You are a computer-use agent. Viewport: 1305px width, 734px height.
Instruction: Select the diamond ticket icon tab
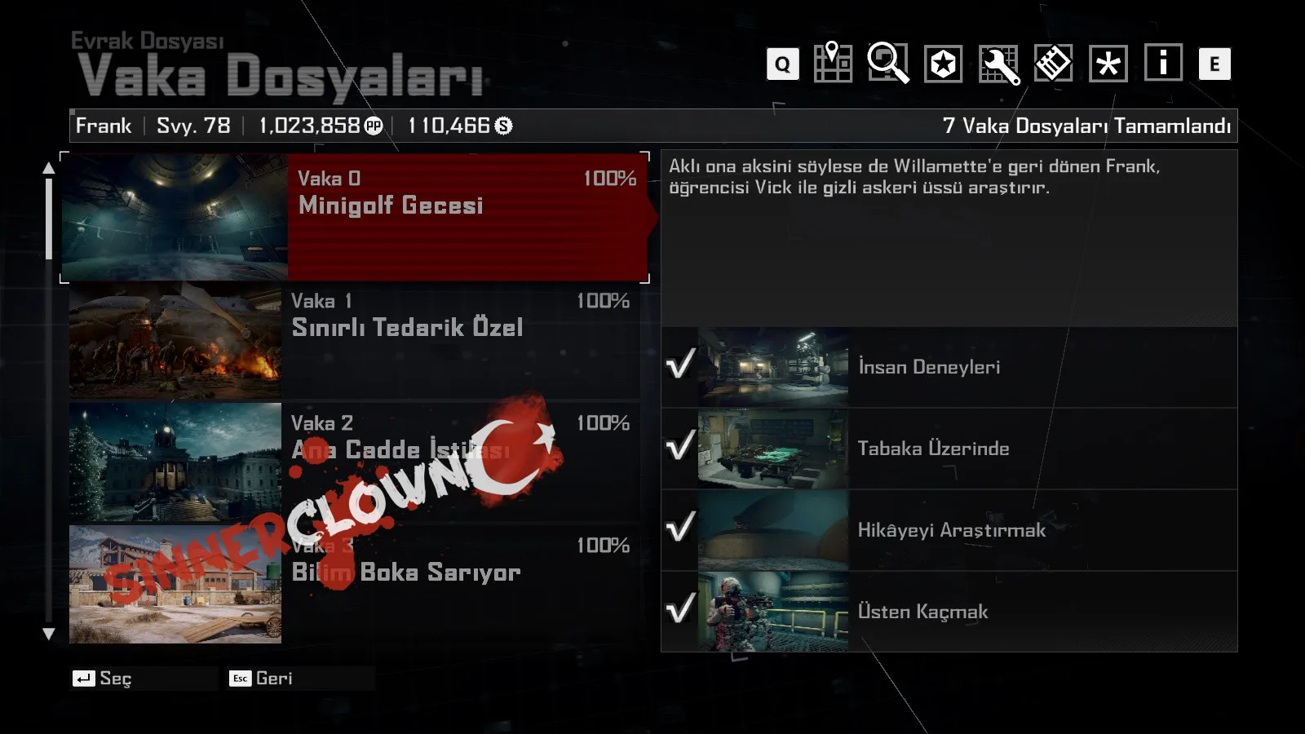pyautogui.click(x=1053, y=64)
